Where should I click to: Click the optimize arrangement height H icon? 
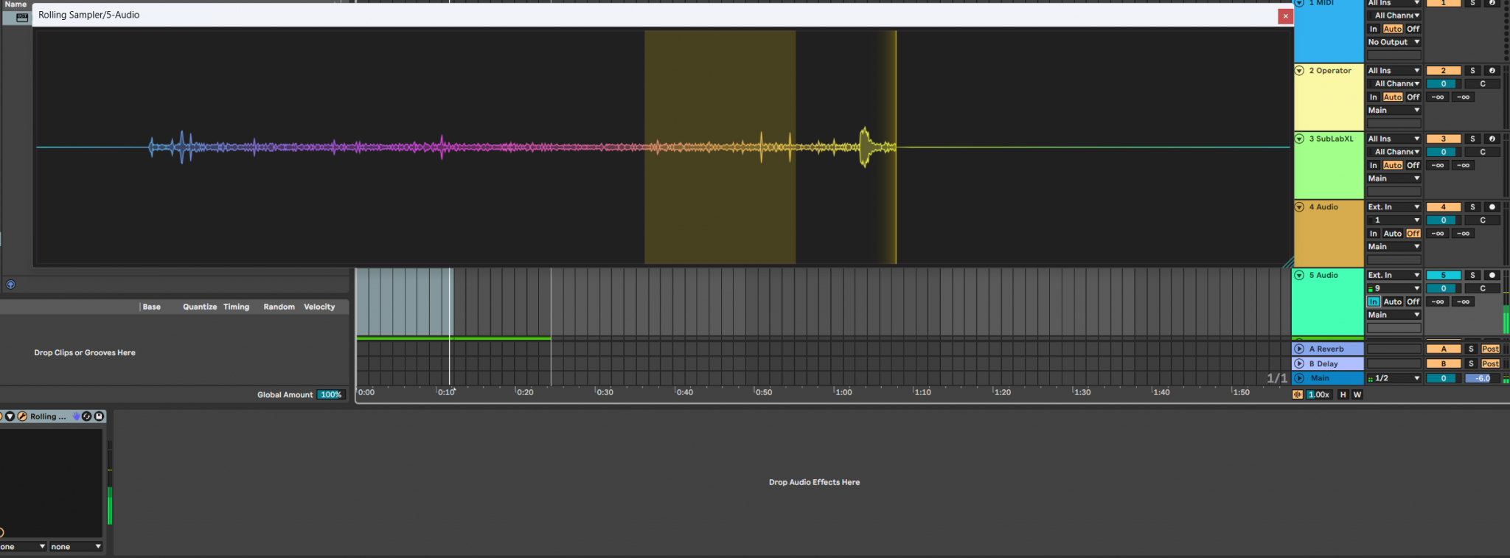(x=1343, y=394)
